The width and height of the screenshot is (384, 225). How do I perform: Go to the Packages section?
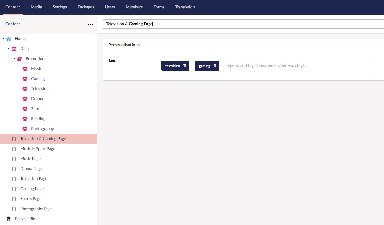(86, 7)
